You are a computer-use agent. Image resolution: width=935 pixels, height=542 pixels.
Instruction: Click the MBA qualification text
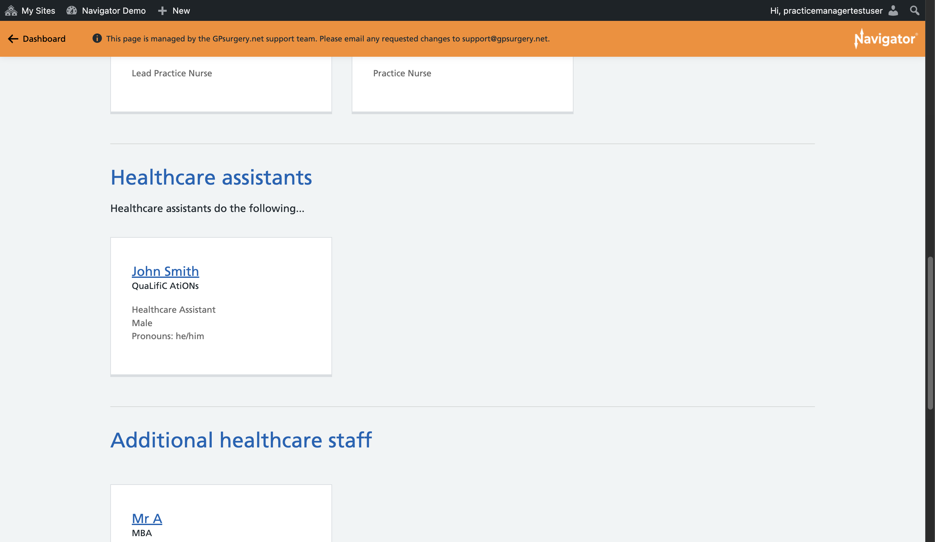pyautogui.click(x=142, y=533)
